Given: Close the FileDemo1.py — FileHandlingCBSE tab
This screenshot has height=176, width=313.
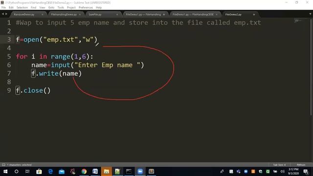Looking at the screenshot, I should pyautogui.click(x=217, y=15).
